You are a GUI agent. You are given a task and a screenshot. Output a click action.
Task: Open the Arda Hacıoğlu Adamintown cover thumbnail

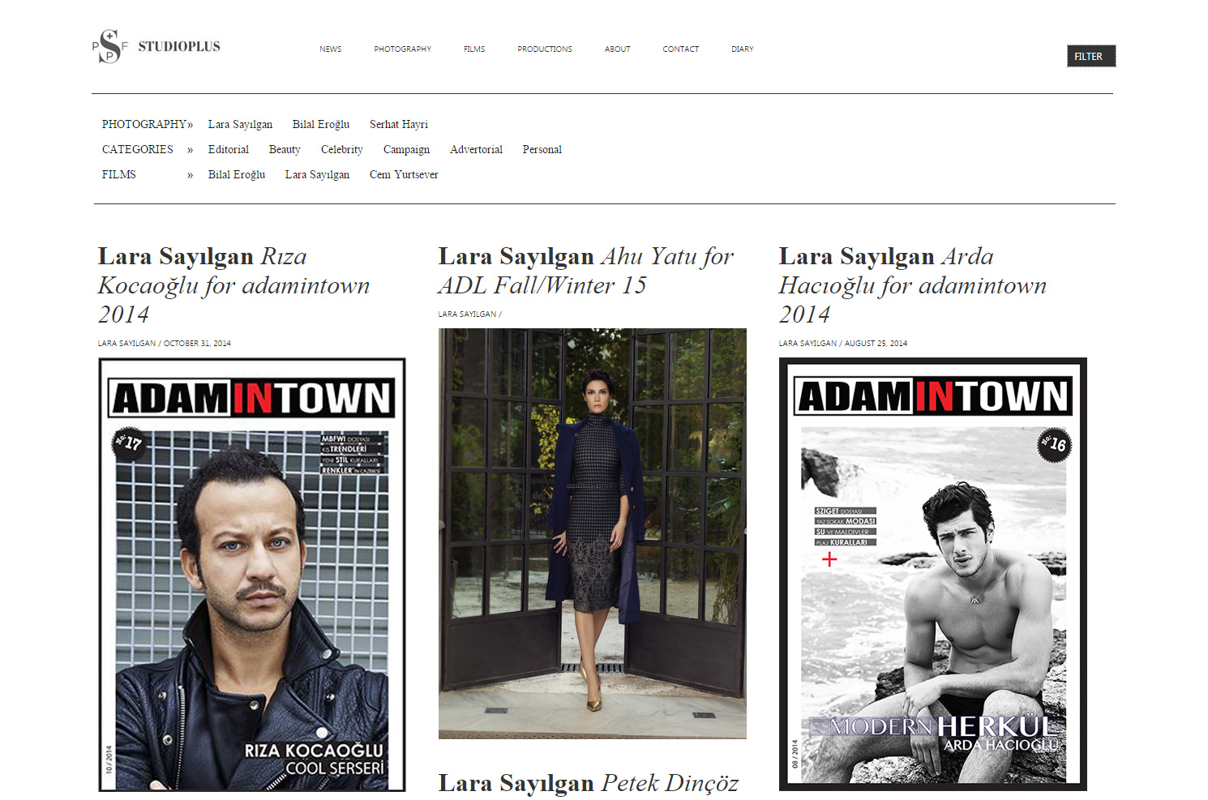tap(932, 575)
